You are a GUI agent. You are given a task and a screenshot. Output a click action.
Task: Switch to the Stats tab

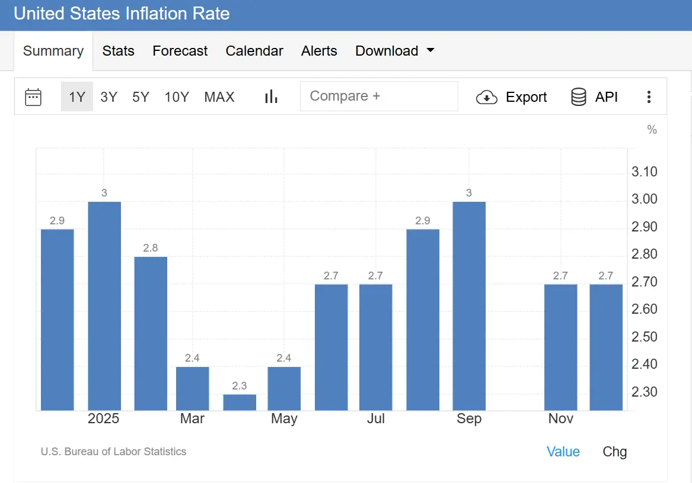click(x=118, y=51)
